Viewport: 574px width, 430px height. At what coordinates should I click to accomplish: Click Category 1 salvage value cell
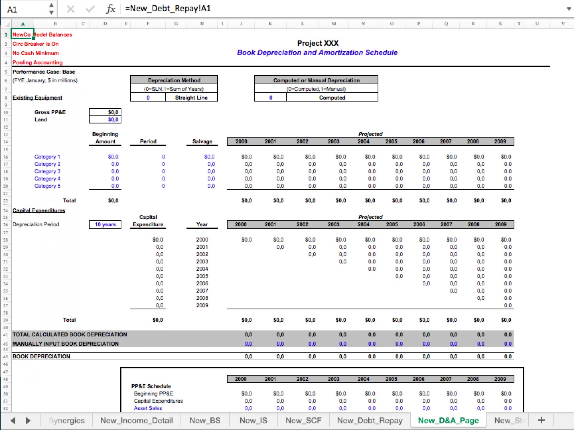(x=202, y=157)
